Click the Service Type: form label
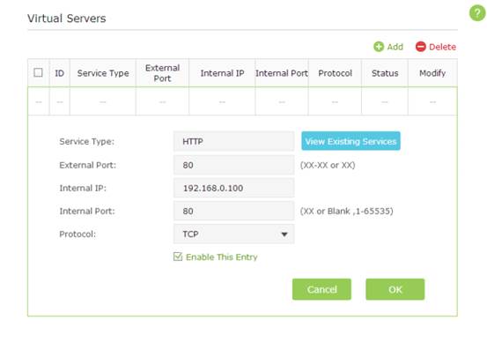 click(86, 141)
